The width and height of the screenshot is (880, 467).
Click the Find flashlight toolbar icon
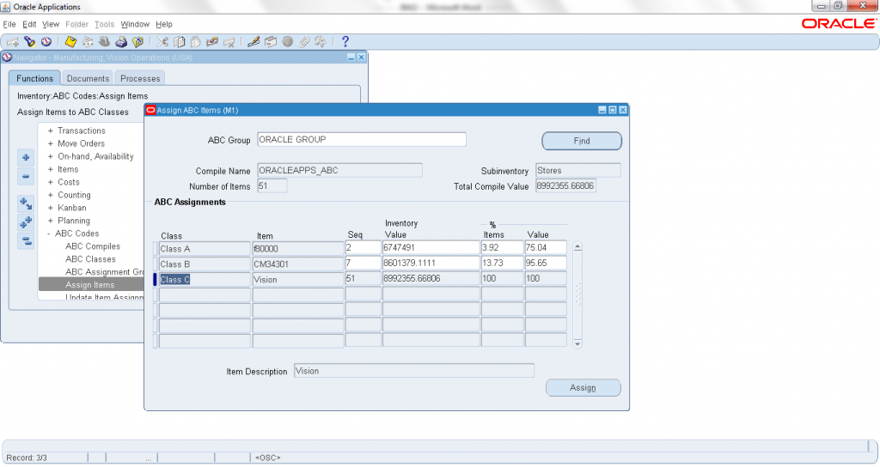pos(28,41)
